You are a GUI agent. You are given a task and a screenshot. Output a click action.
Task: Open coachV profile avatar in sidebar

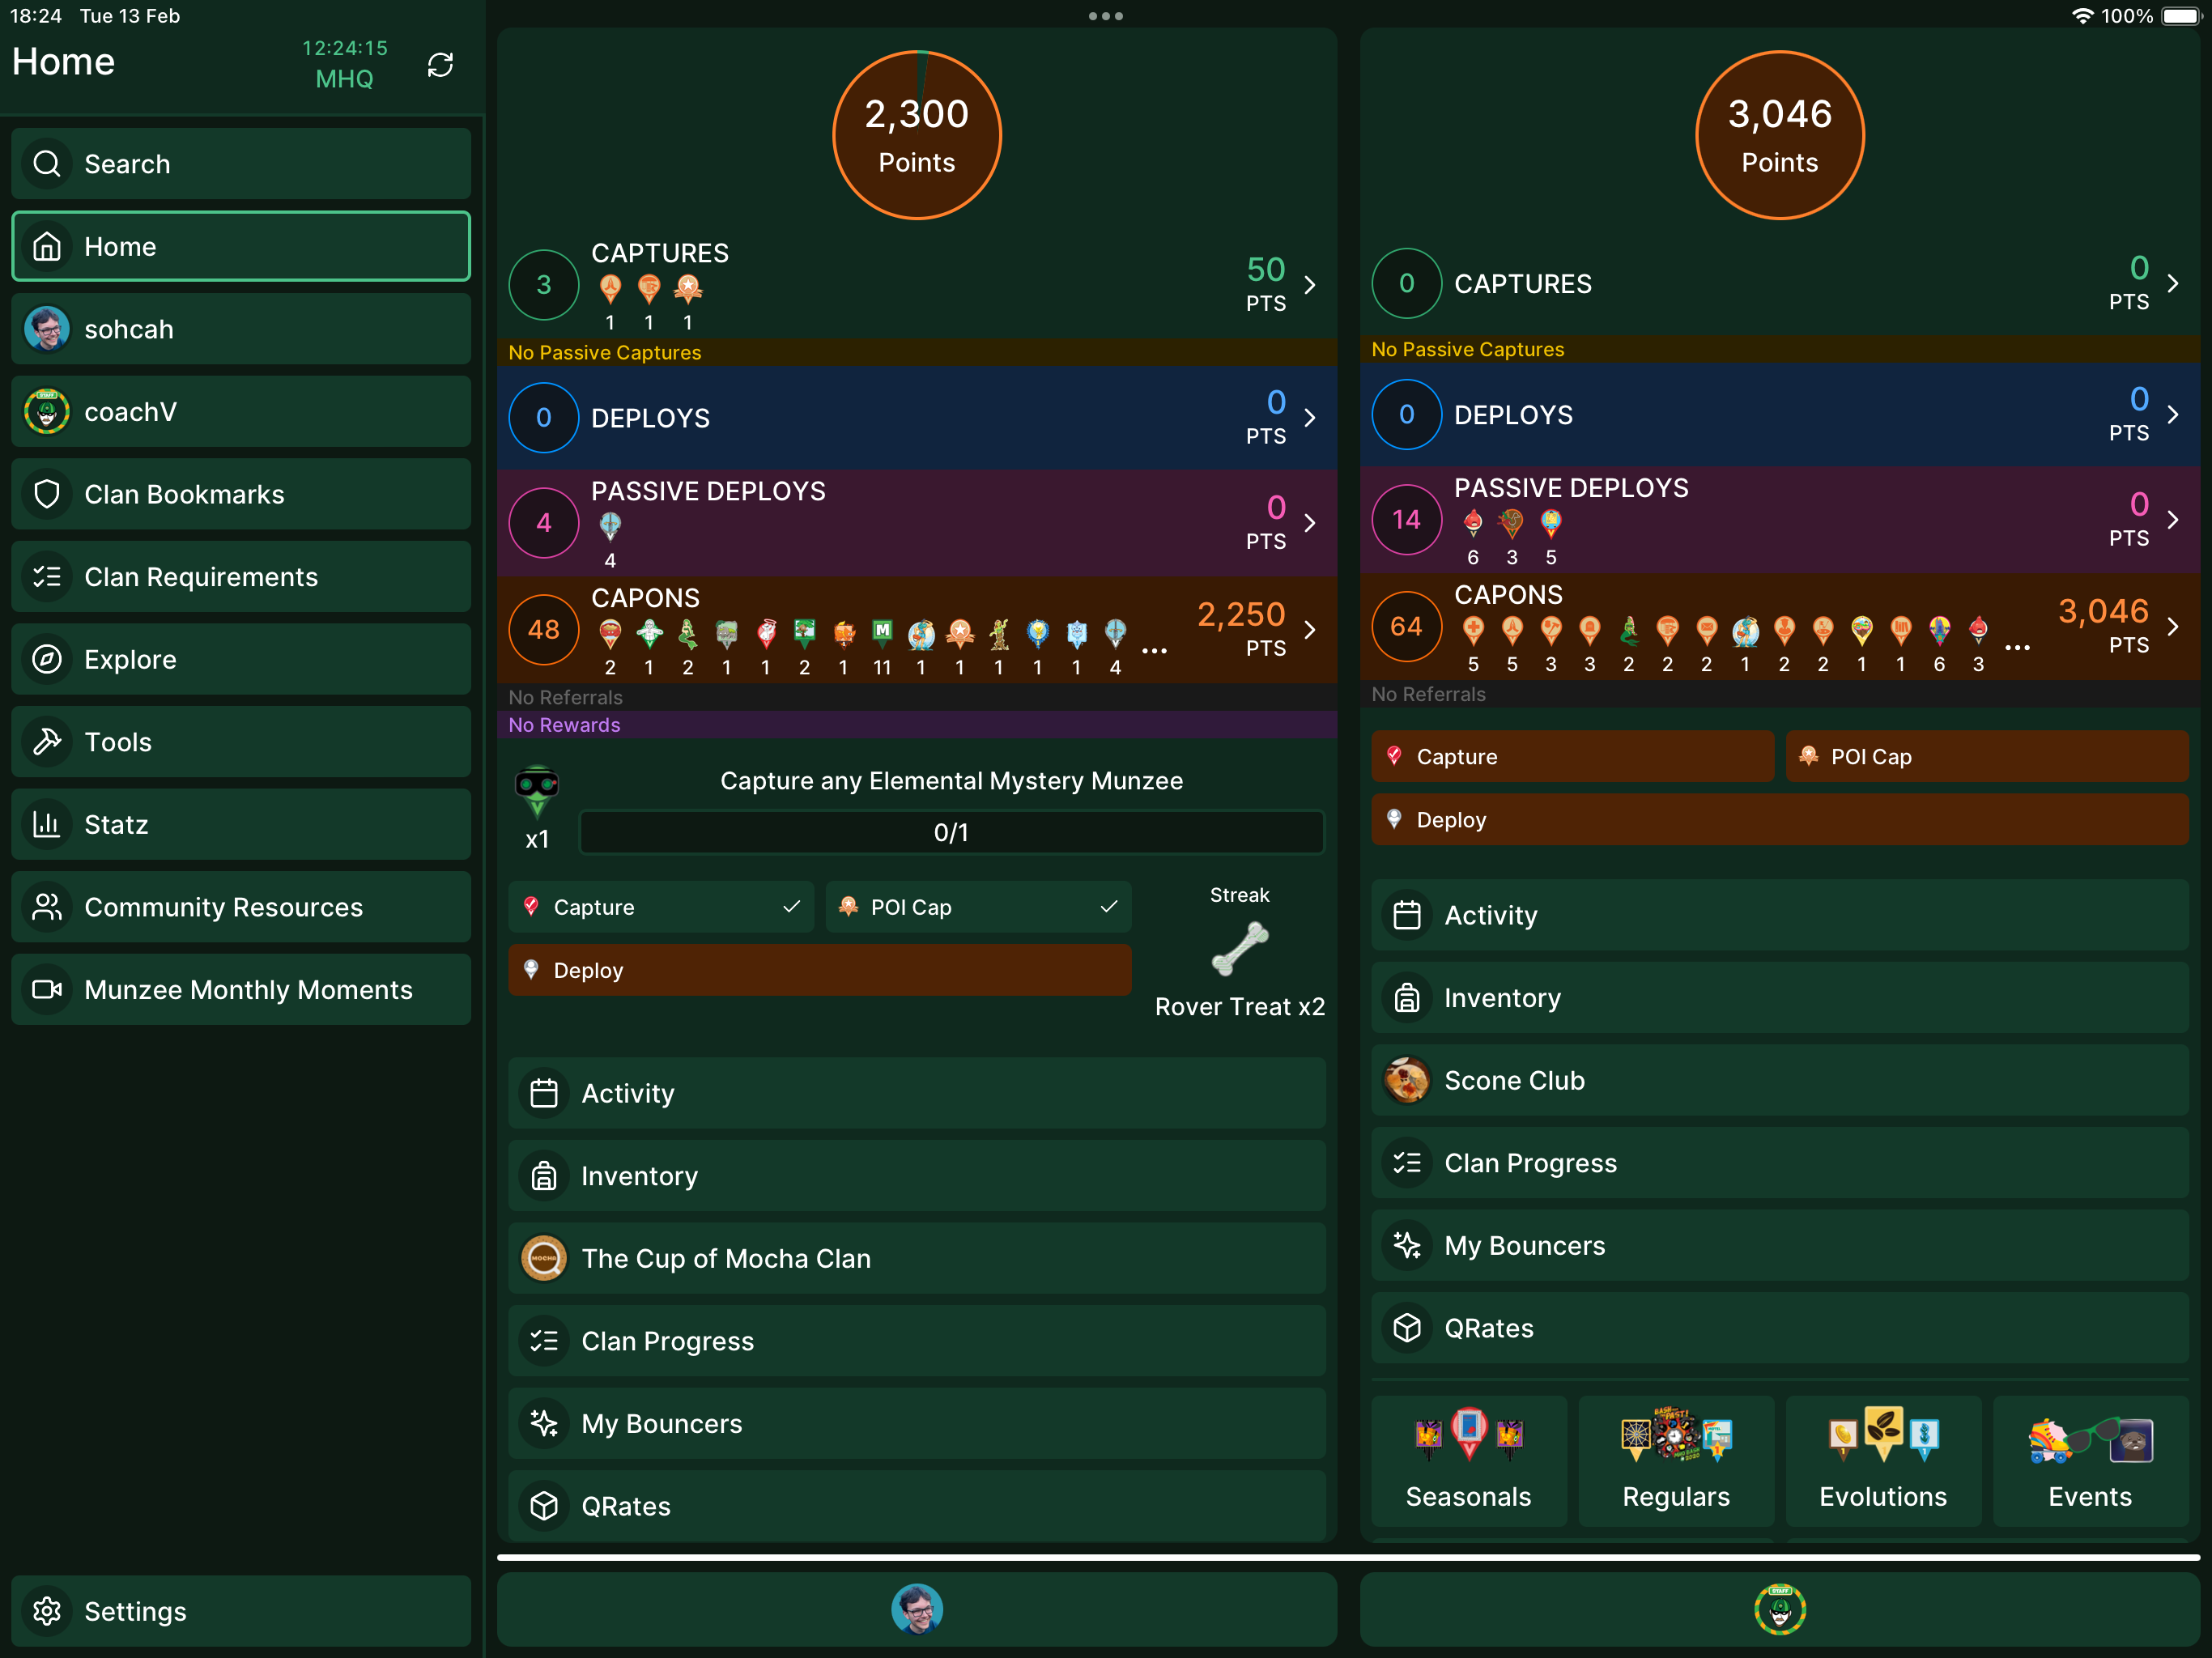pos(47,411)
